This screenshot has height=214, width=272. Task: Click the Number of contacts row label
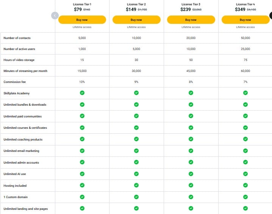[x=17, y=38]
